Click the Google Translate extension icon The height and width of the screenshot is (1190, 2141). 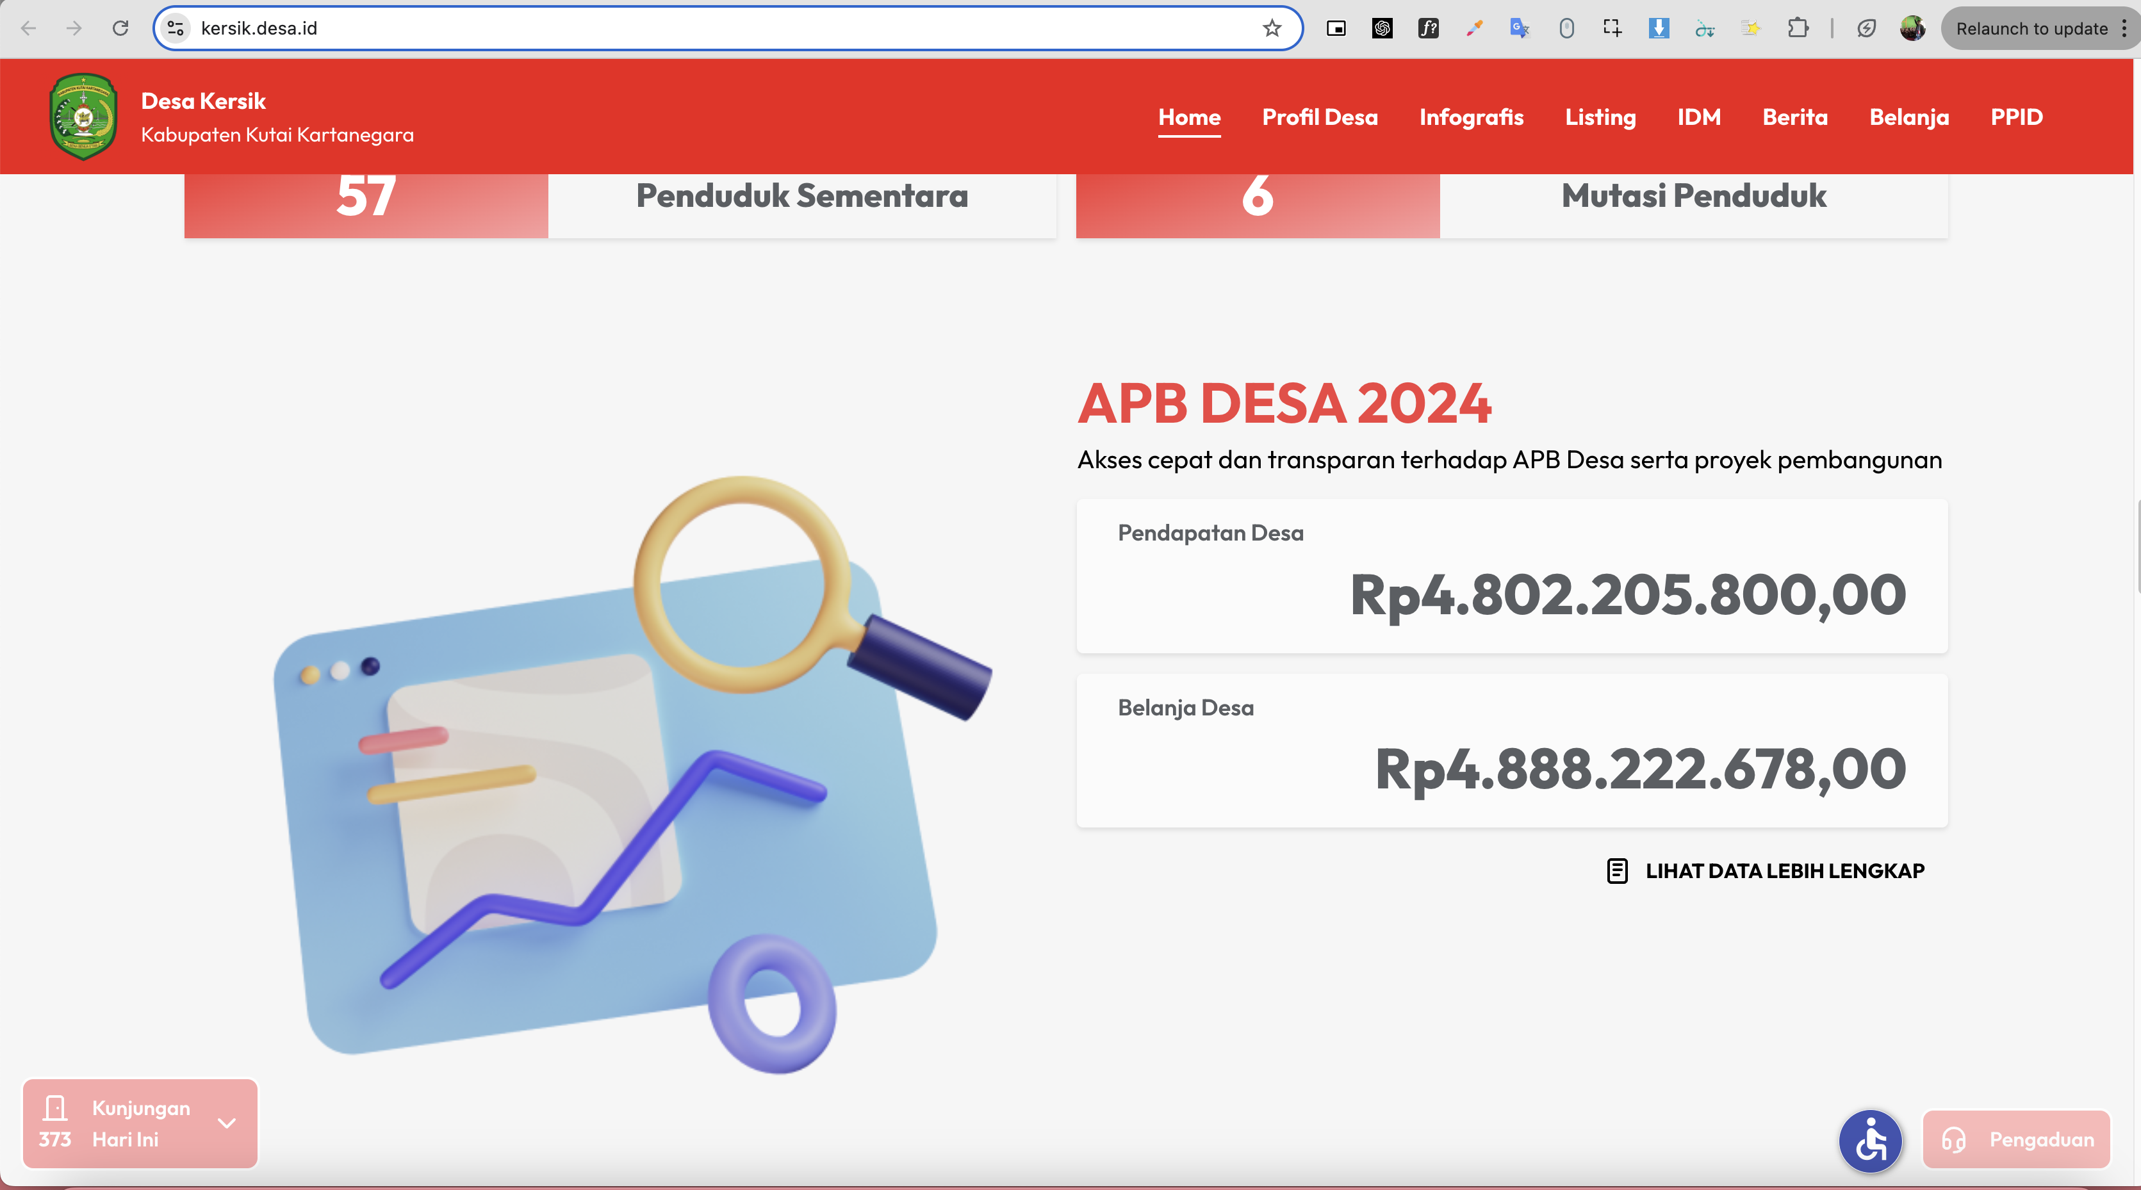click(1520, 28)
